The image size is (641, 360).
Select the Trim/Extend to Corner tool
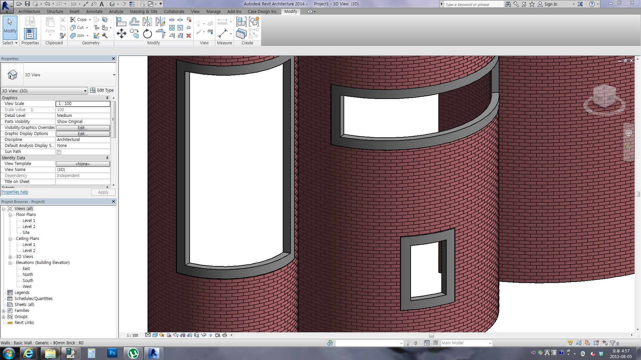(x=161, y=34)
